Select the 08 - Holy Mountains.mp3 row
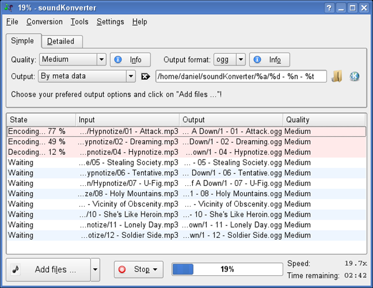The image size is (373, 288). coord(129,193)
